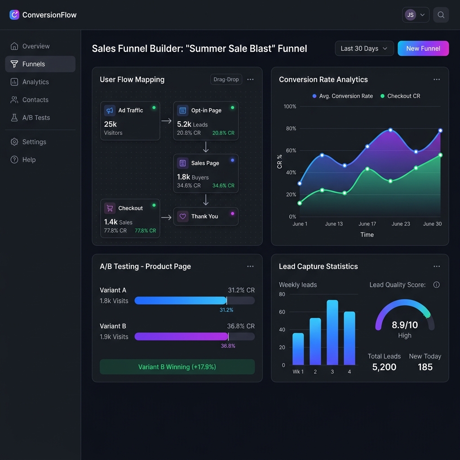460x460 pixels.
Task: Click the Wk 1 leads bar
Action: 298,349
